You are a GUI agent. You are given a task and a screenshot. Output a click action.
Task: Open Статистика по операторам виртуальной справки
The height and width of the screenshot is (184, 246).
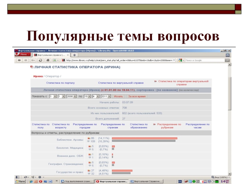tap(183, 83)
